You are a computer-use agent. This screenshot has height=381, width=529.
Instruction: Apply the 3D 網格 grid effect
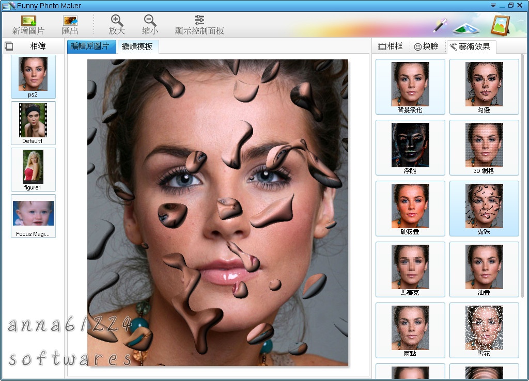(x=484, y=148)
